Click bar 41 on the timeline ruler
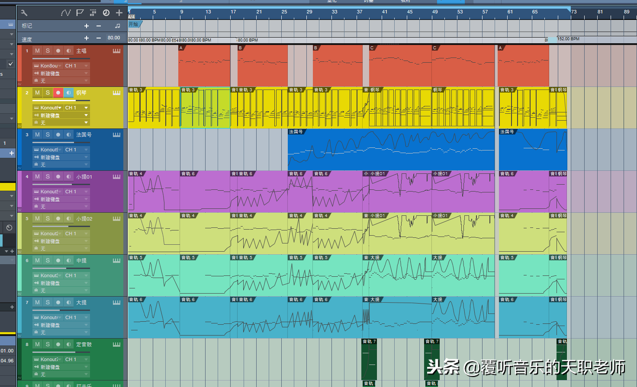The height and width of the screenshot is (387, 637). click(384, 12)
